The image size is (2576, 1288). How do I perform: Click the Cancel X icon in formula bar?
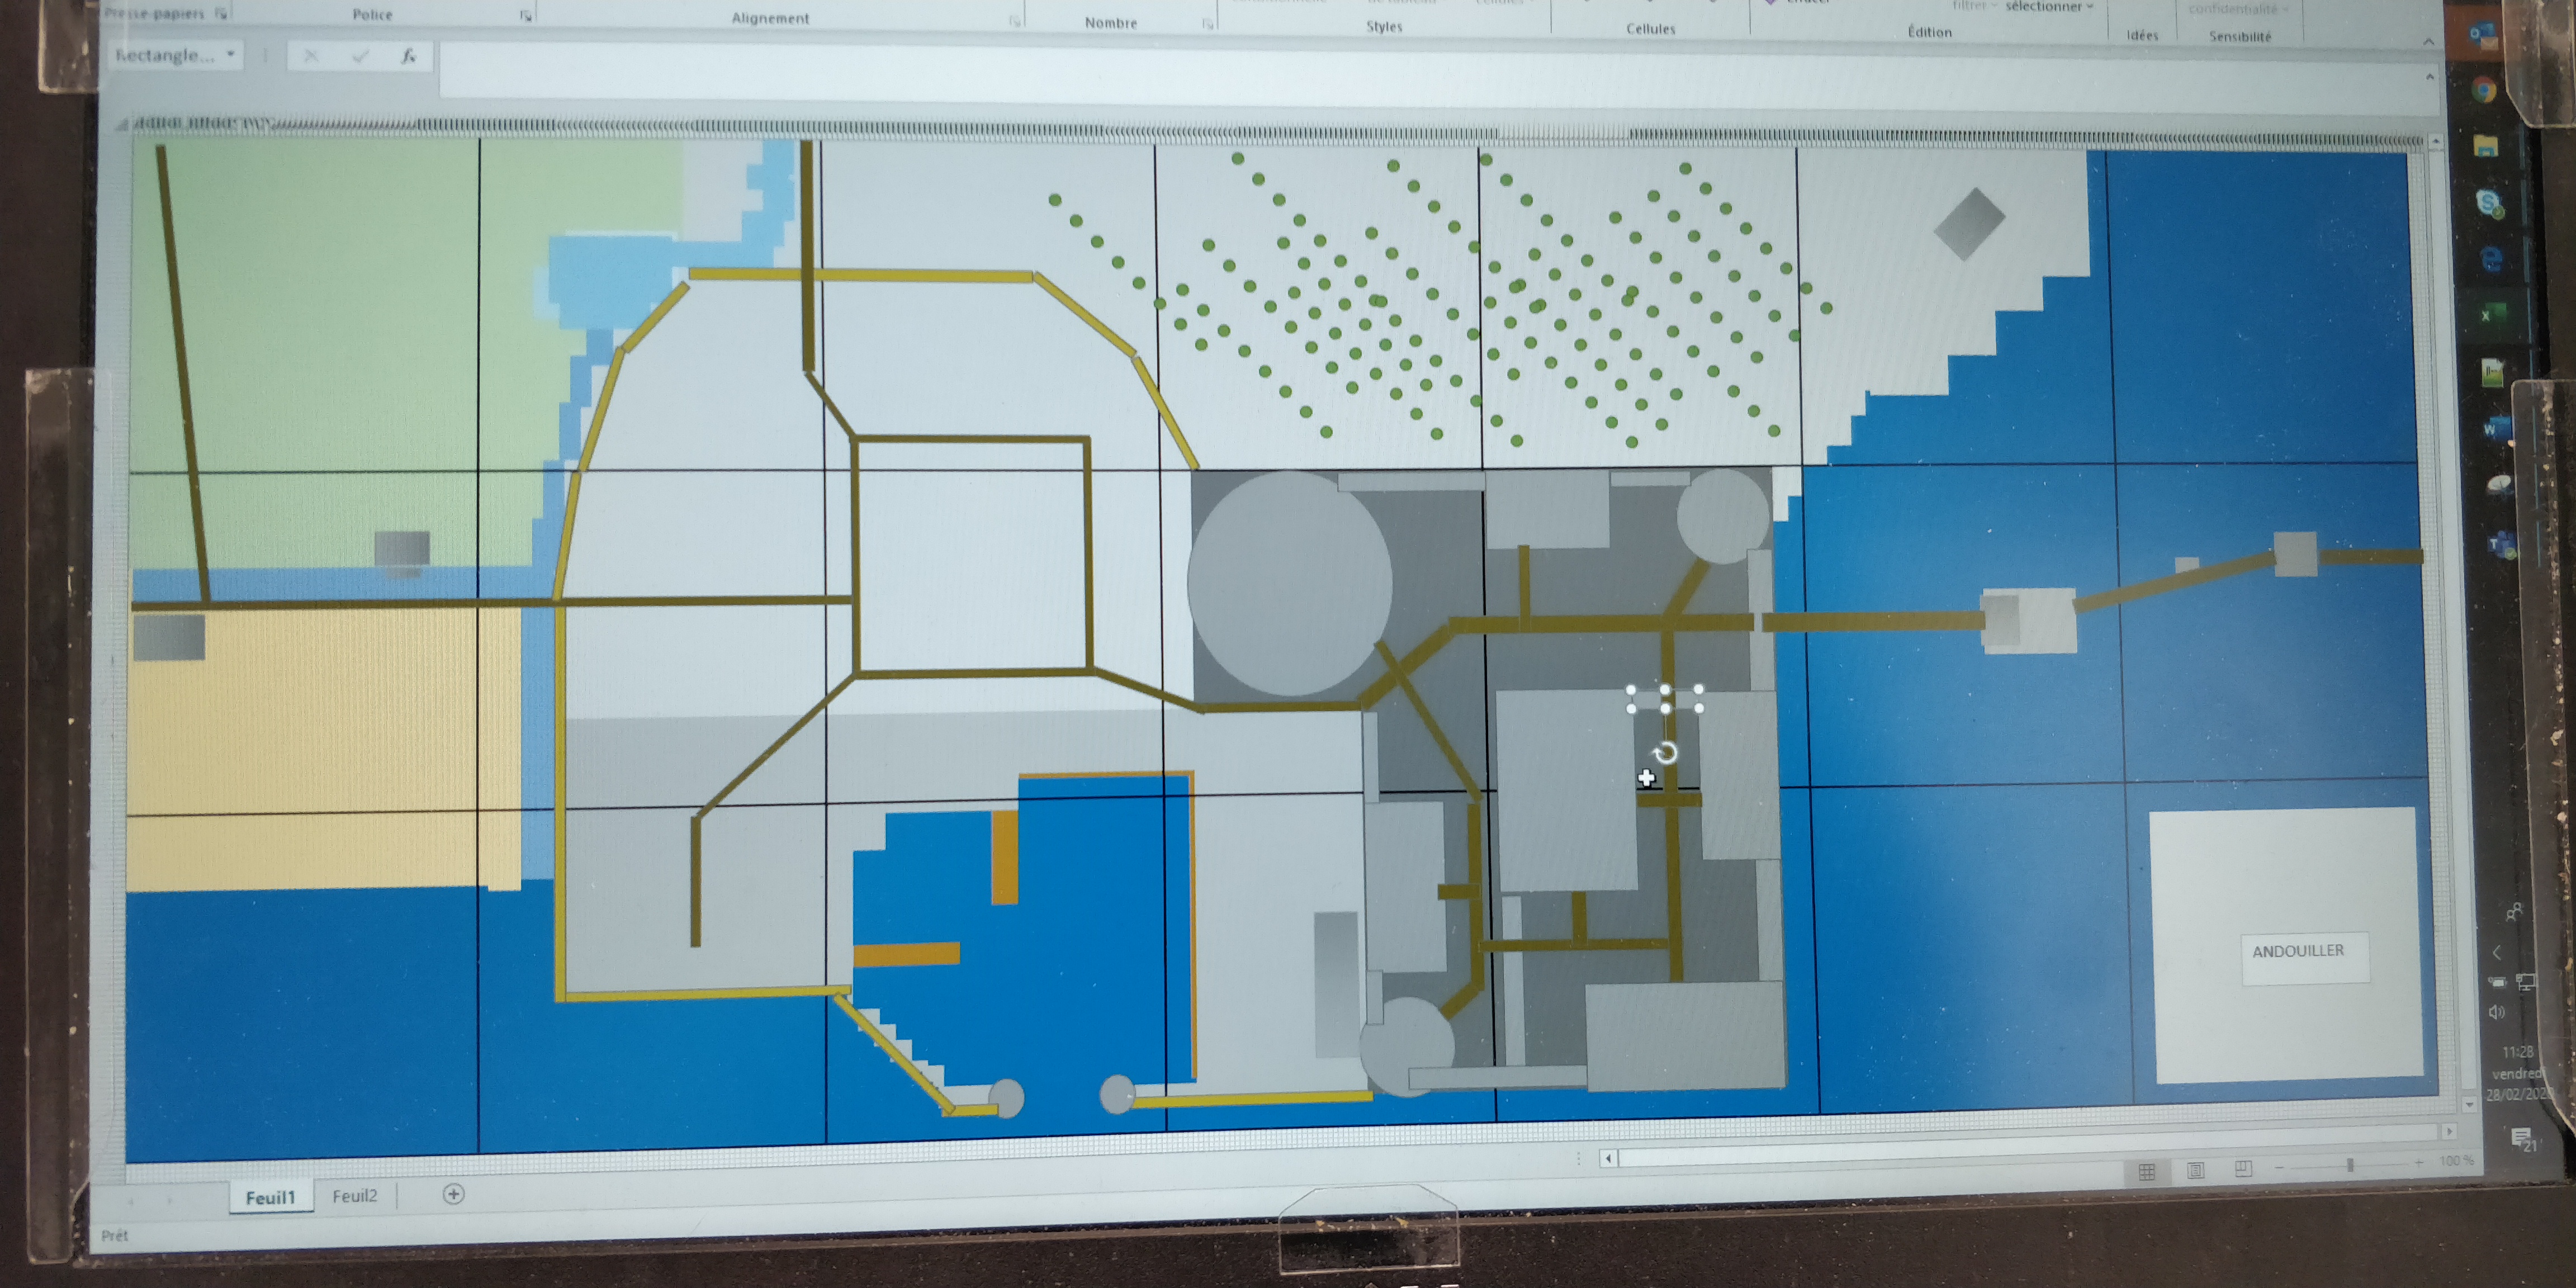311,56
